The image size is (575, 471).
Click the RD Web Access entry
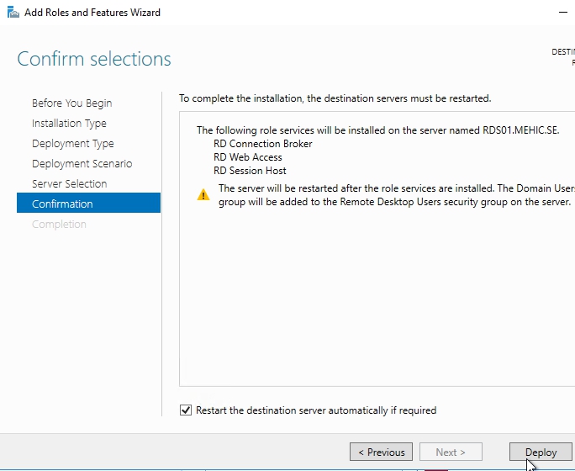[248, 157]
